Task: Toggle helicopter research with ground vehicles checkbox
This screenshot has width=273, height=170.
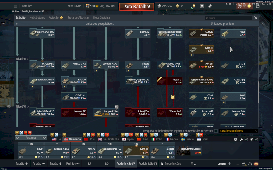Action: [x=216, y=131]
